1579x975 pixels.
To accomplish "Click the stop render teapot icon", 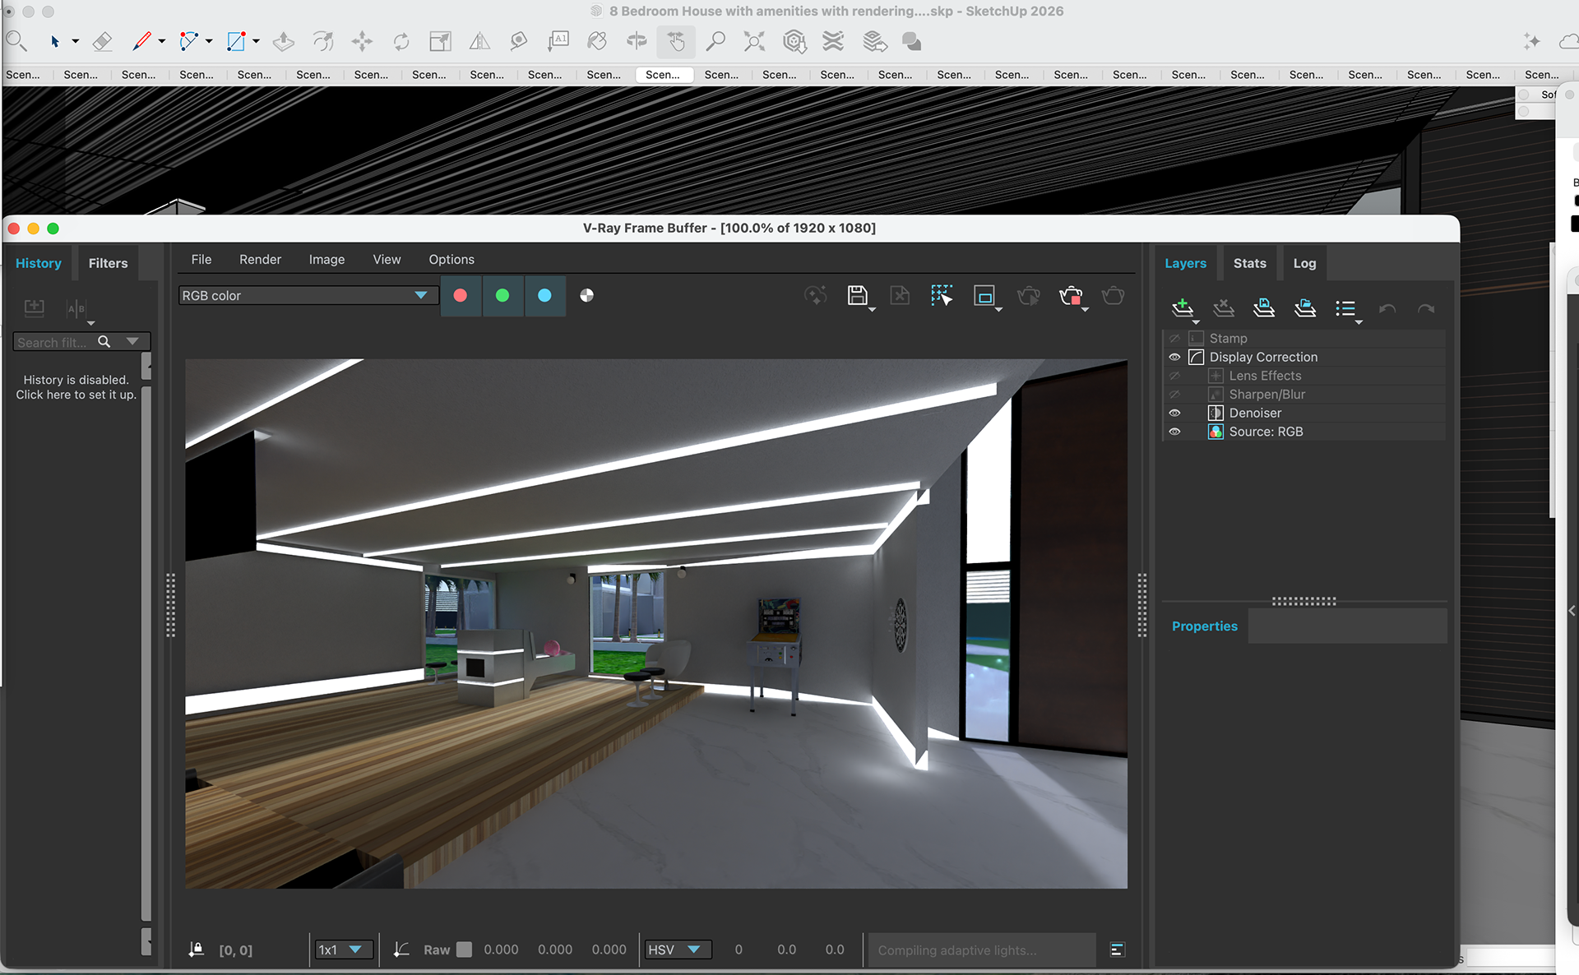I will click(1071, 295).
